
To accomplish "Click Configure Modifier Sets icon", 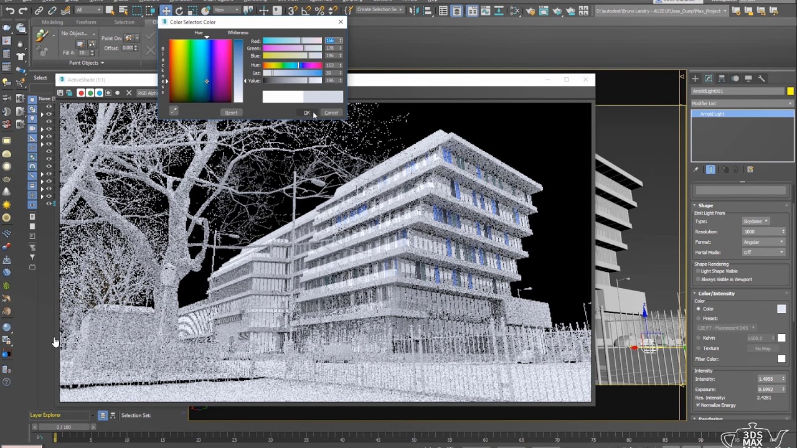I will click(750, 169).
